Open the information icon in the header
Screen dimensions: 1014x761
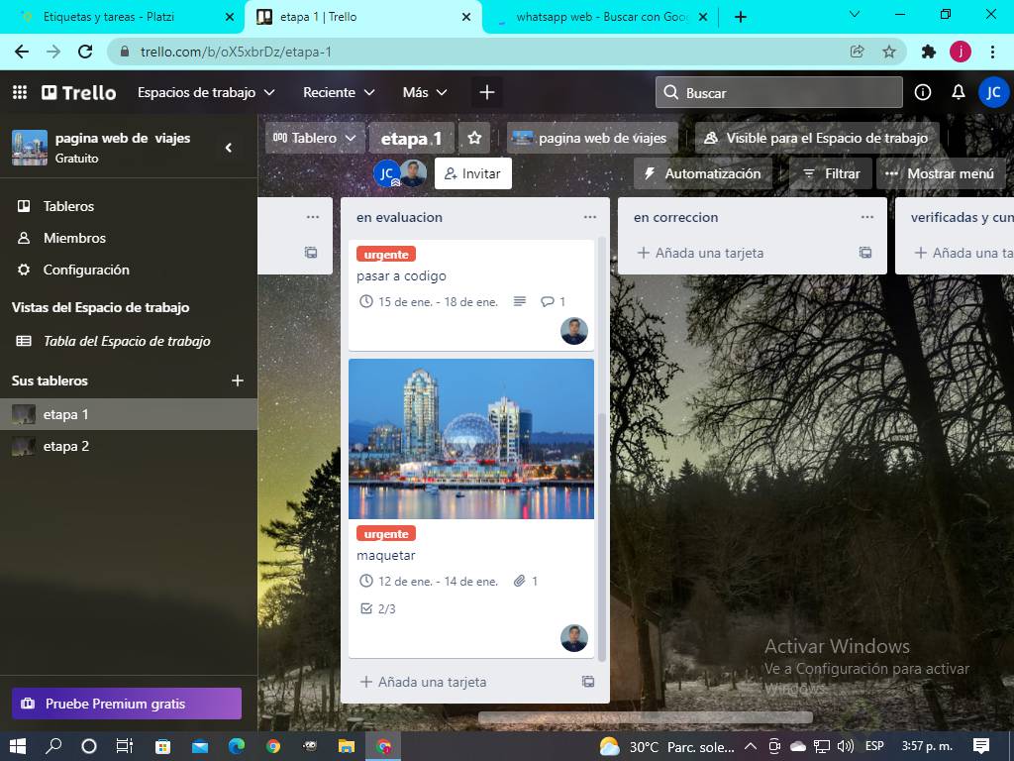pyautogui.click(x=923, y=92)
